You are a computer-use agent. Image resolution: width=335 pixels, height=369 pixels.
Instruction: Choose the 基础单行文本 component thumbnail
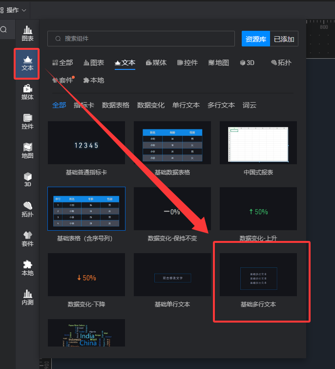pyautogui.click(x=172, y=275)
